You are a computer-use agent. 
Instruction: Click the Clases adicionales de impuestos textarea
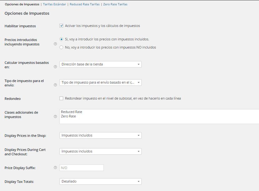pos(159,116)
